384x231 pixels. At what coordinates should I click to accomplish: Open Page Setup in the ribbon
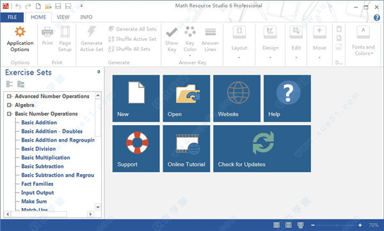point(65,38)
